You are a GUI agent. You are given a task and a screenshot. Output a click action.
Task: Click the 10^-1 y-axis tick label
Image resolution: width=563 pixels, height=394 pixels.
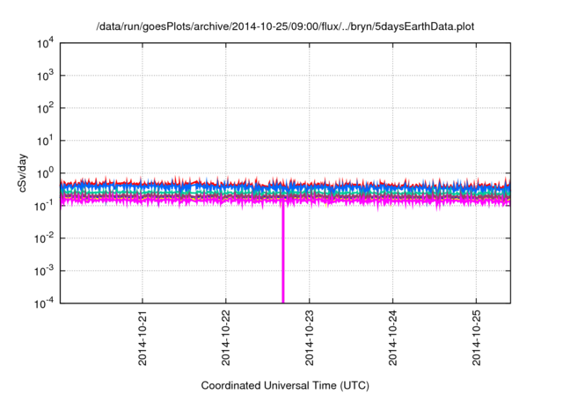[x=45, y=206]
